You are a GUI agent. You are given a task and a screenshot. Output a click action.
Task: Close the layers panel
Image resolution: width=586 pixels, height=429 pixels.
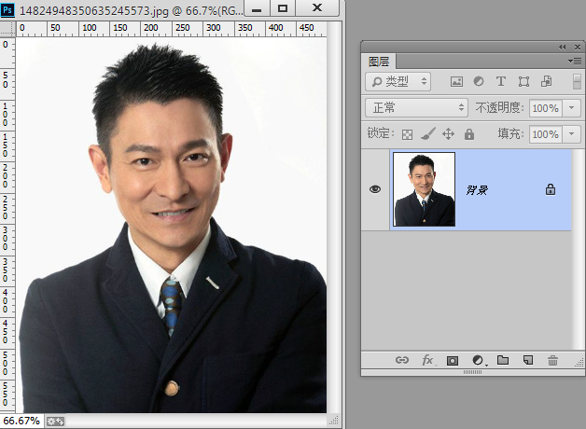578,47
